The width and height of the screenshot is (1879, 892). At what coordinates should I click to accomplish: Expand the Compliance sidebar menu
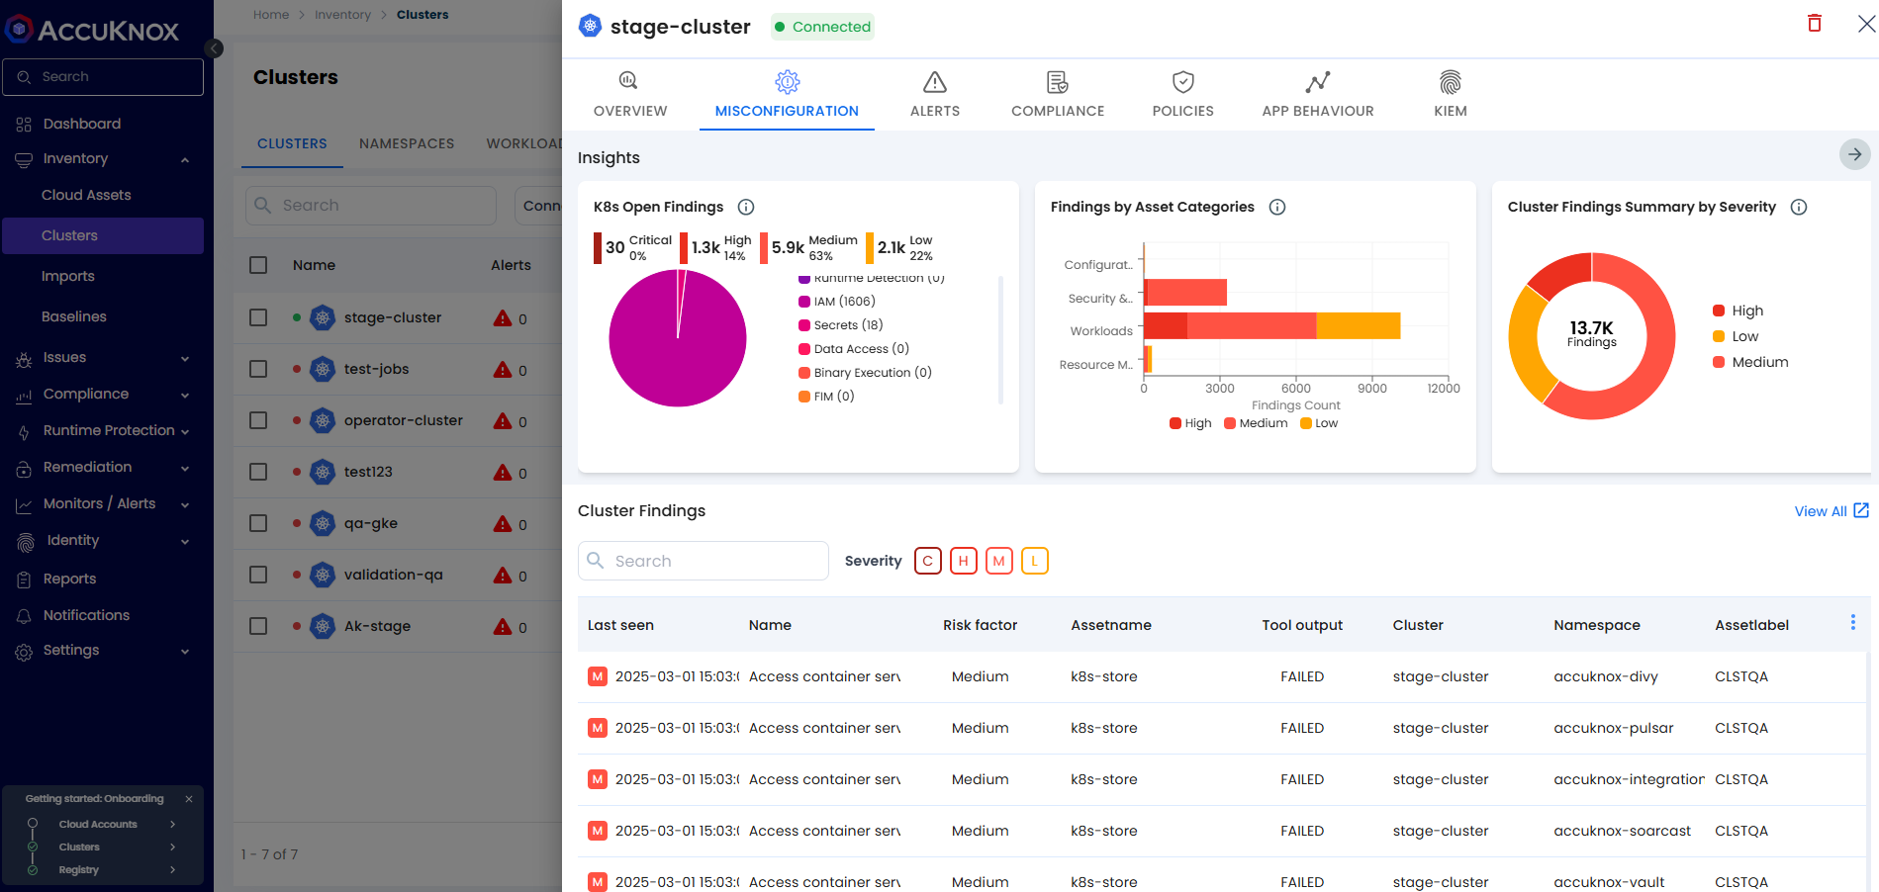point(103,395)
